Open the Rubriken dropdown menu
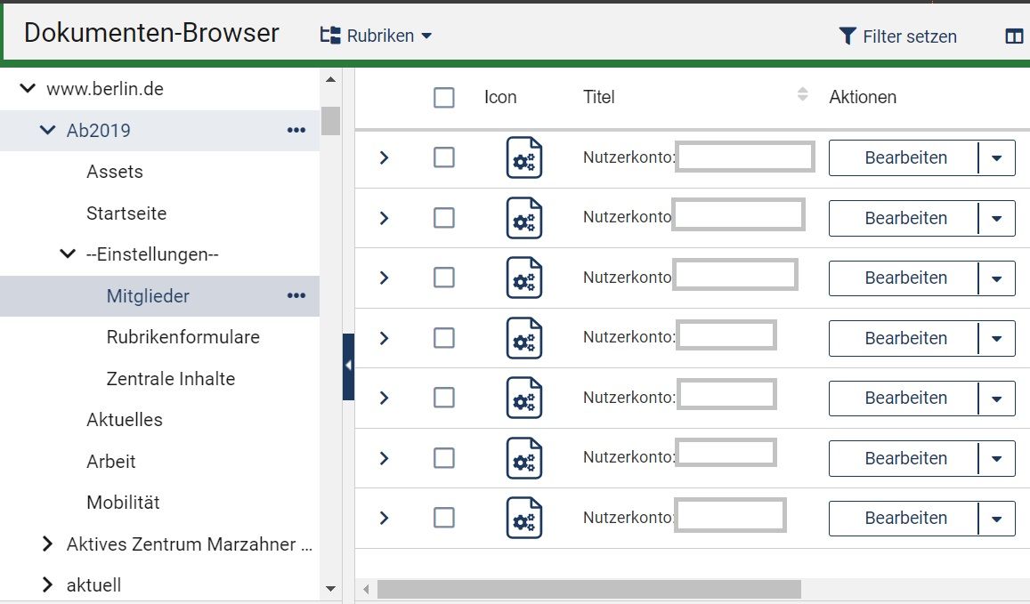Screen dimensions: 1030x604 [376, 36]
